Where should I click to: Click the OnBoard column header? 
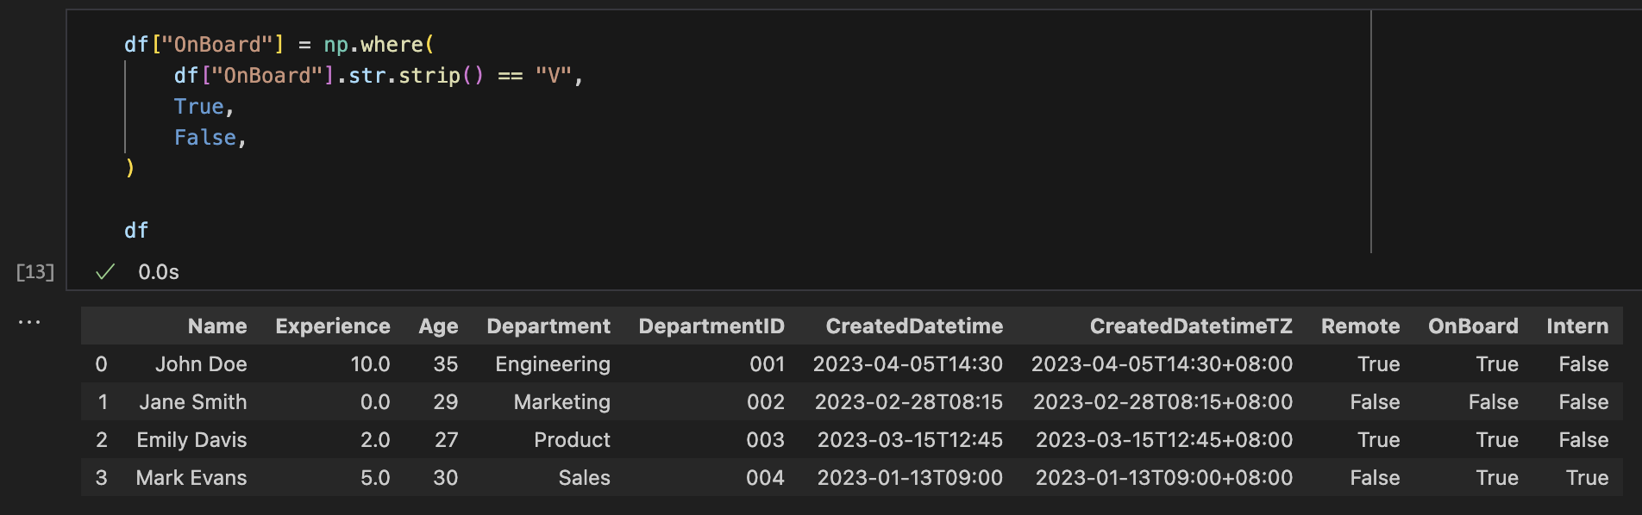coord(1473,326)
